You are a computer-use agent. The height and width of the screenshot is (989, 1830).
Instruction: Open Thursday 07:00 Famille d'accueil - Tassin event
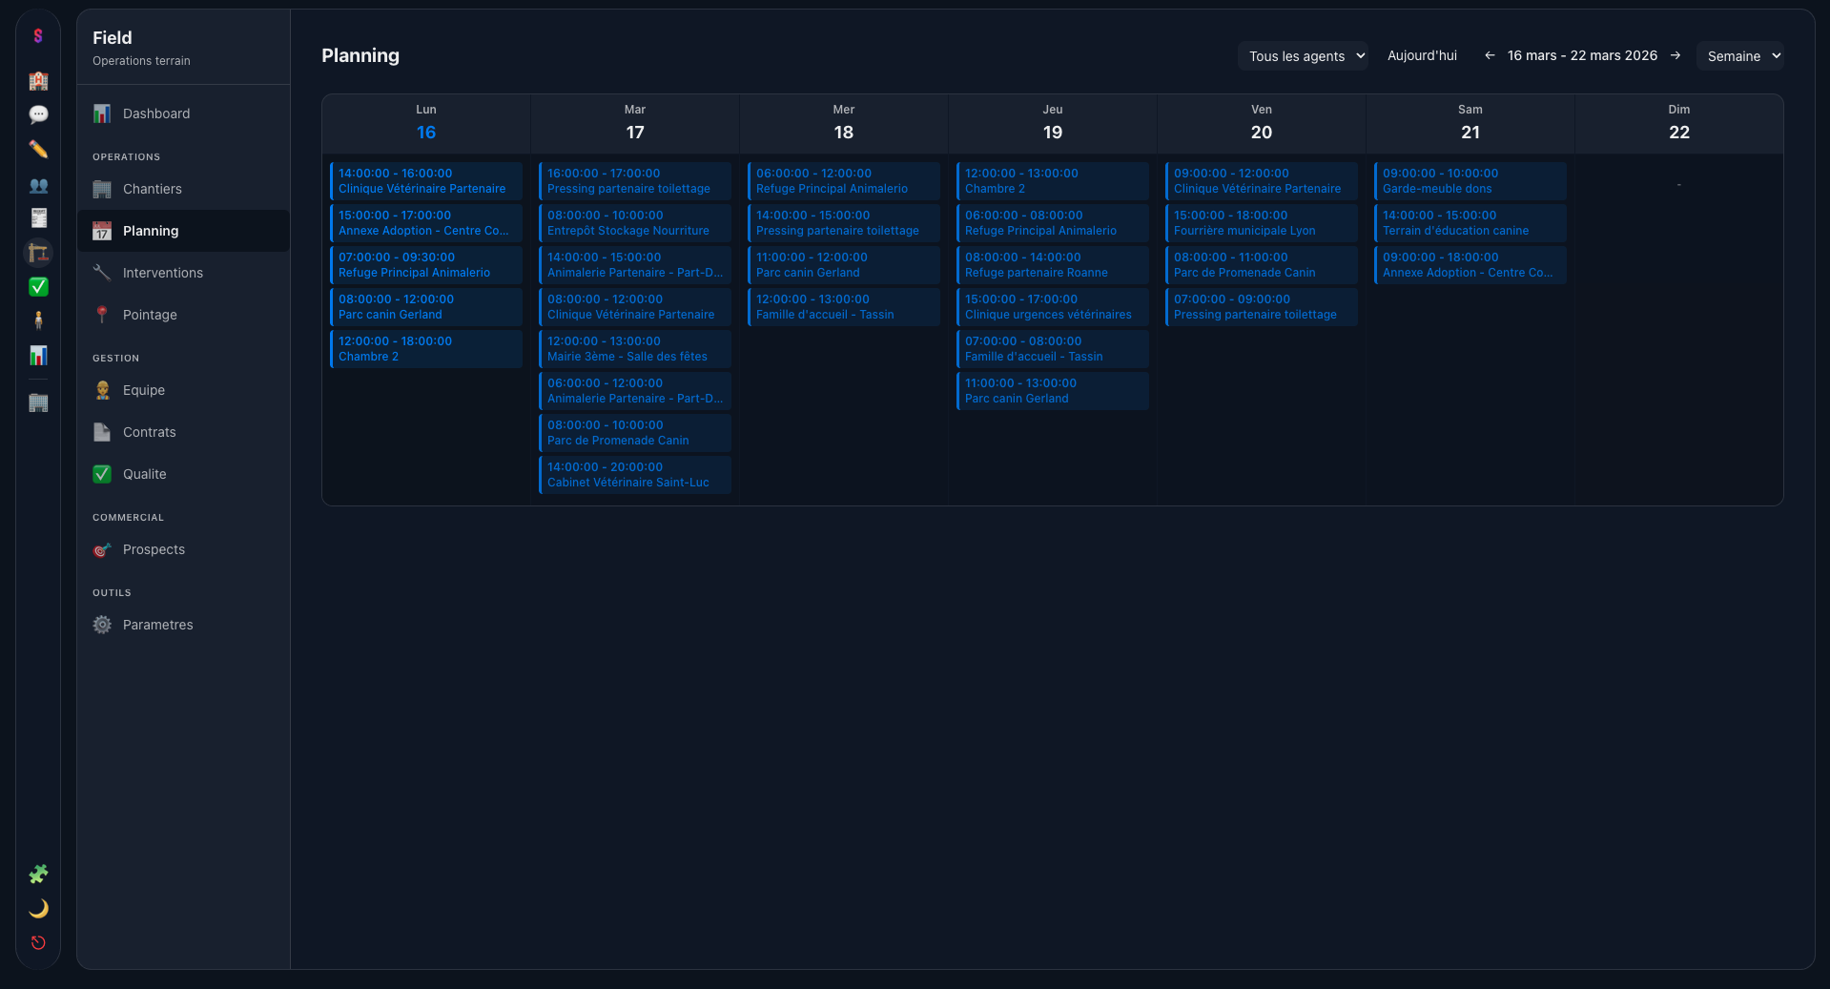1053,349
